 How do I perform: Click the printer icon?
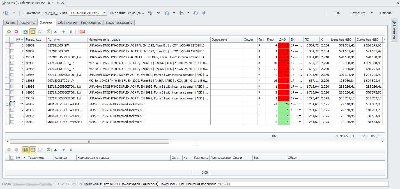[x=167, y=13]
